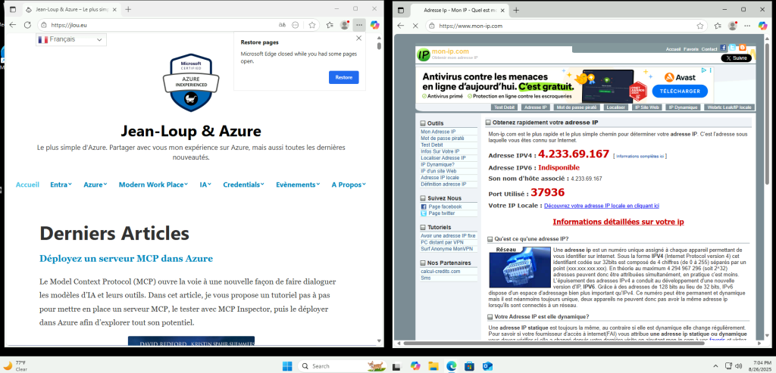Go to Accueil on jlou.eu
The width and height of the screenshot is (776, 373).
point(27,185)
